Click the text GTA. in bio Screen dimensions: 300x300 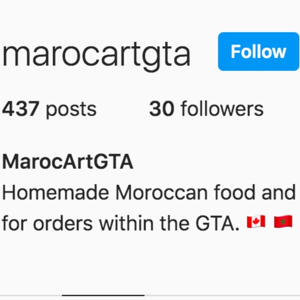click(x=217, y=223)
